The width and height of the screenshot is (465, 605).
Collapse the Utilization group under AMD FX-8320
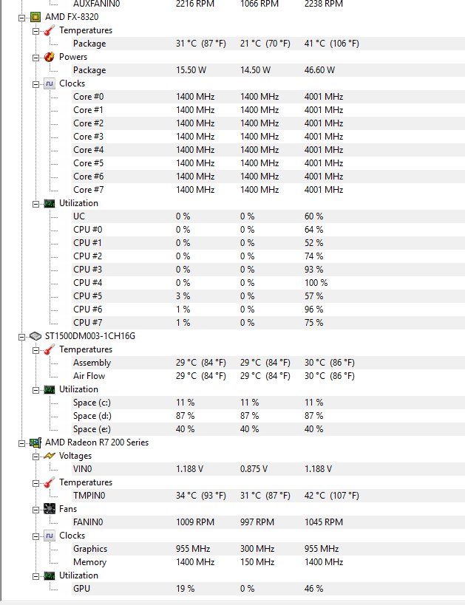coord(35,203)
